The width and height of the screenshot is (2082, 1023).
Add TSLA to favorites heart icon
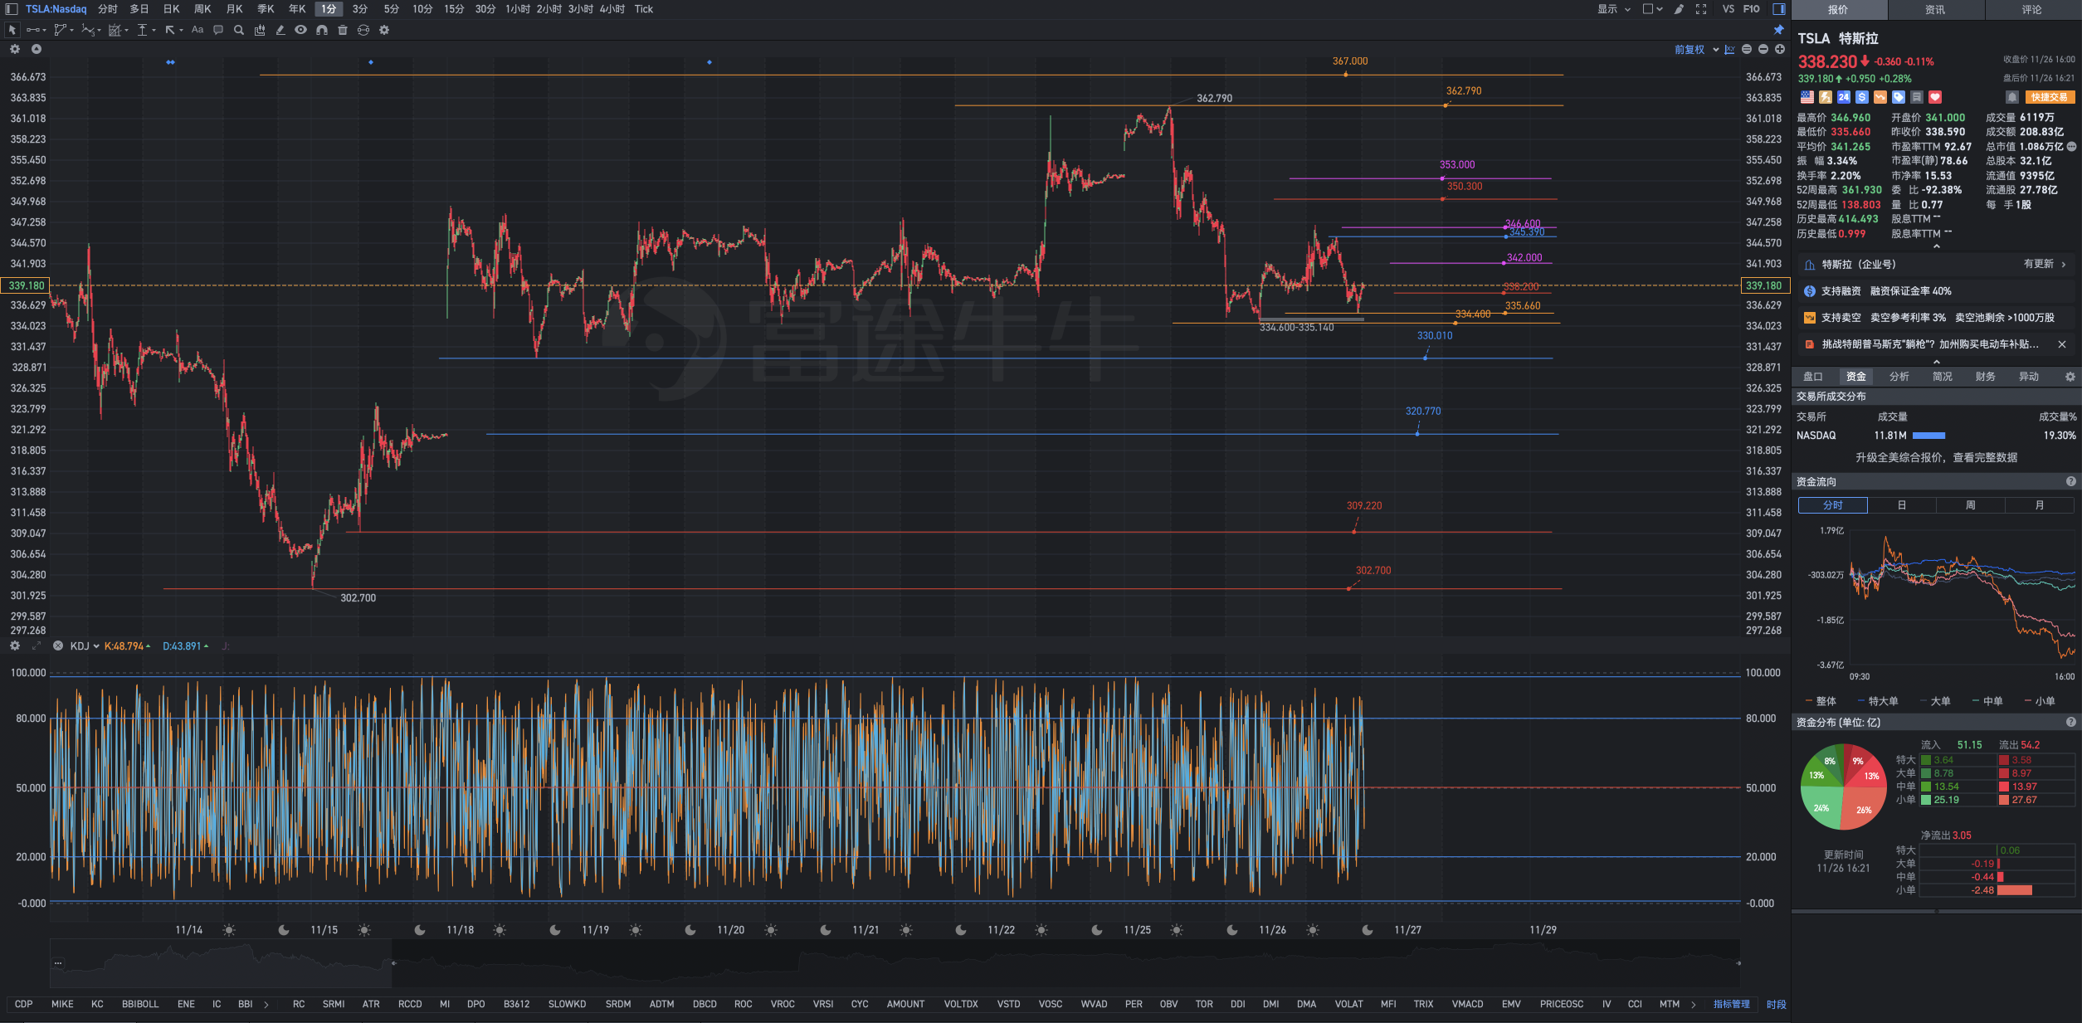[1935, 97]
